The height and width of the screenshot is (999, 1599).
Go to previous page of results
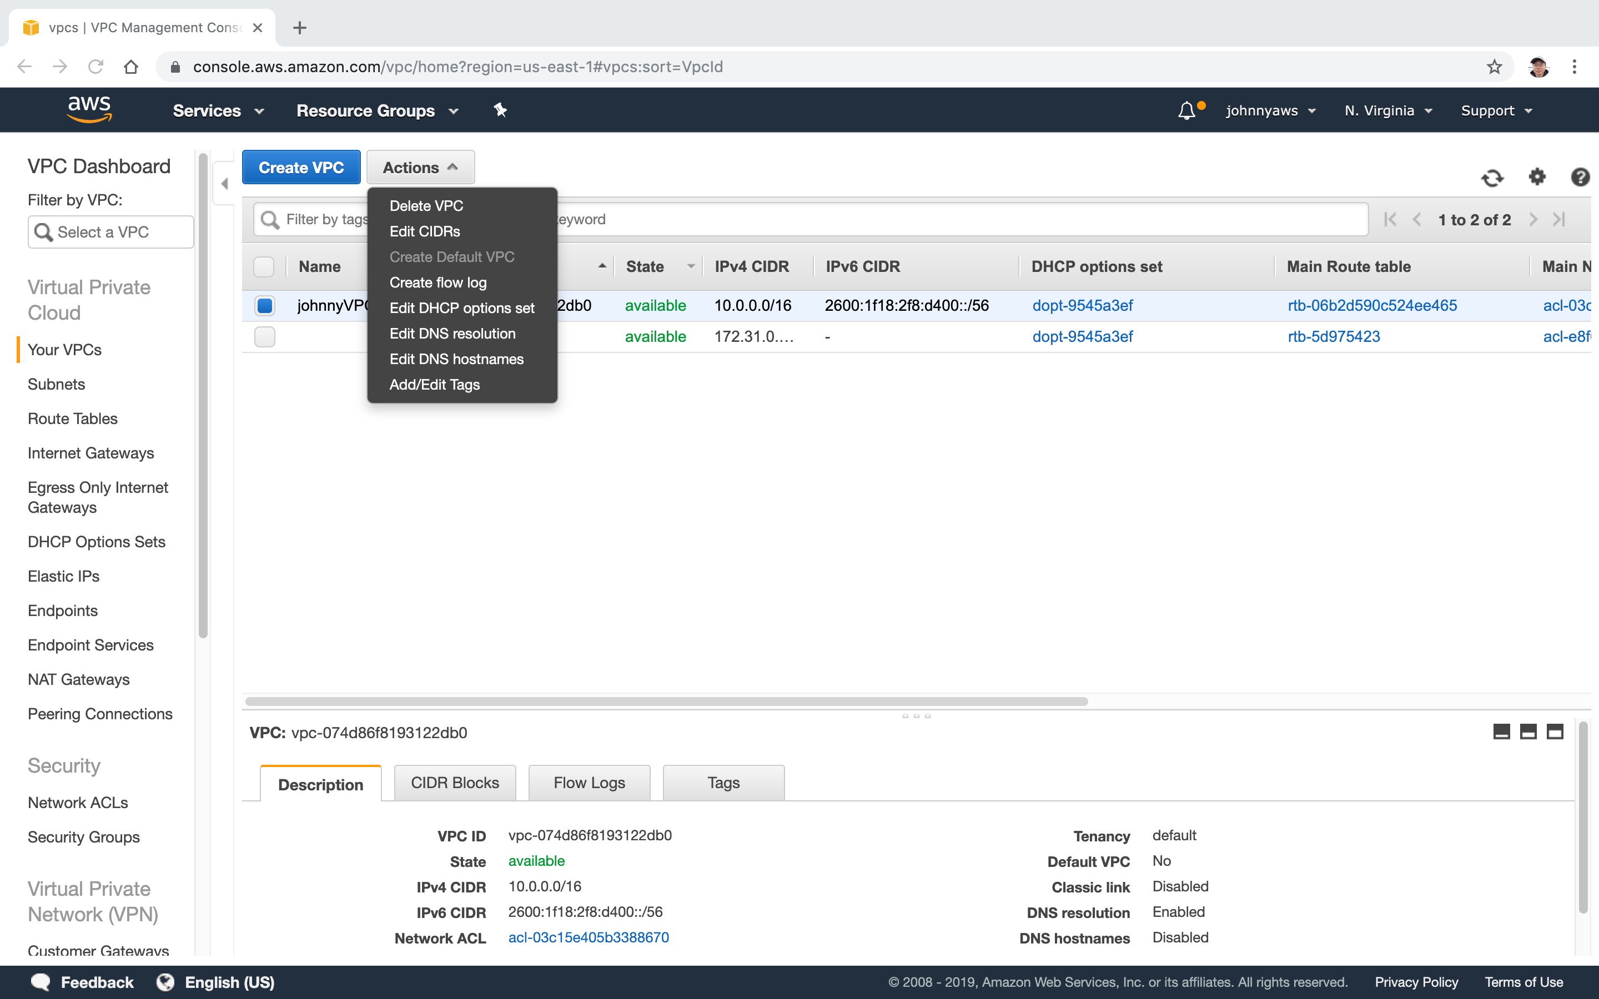1417,219
